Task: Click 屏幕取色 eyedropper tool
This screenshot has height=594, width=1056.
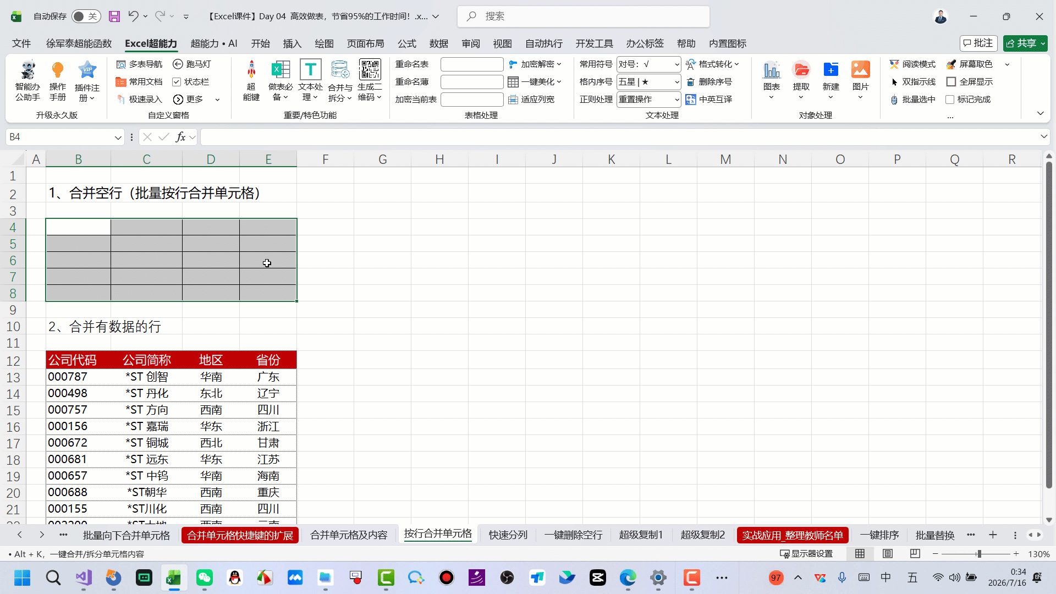Action: click(x=970, y=64)
